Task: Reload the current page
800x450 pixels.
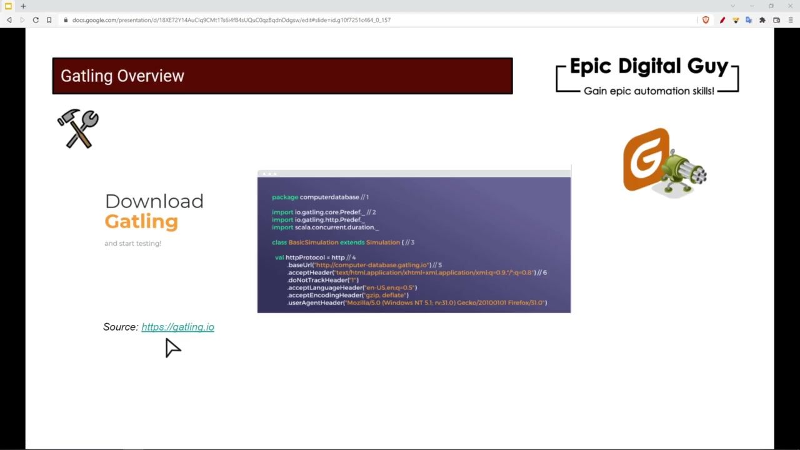Action: (36, 20)
